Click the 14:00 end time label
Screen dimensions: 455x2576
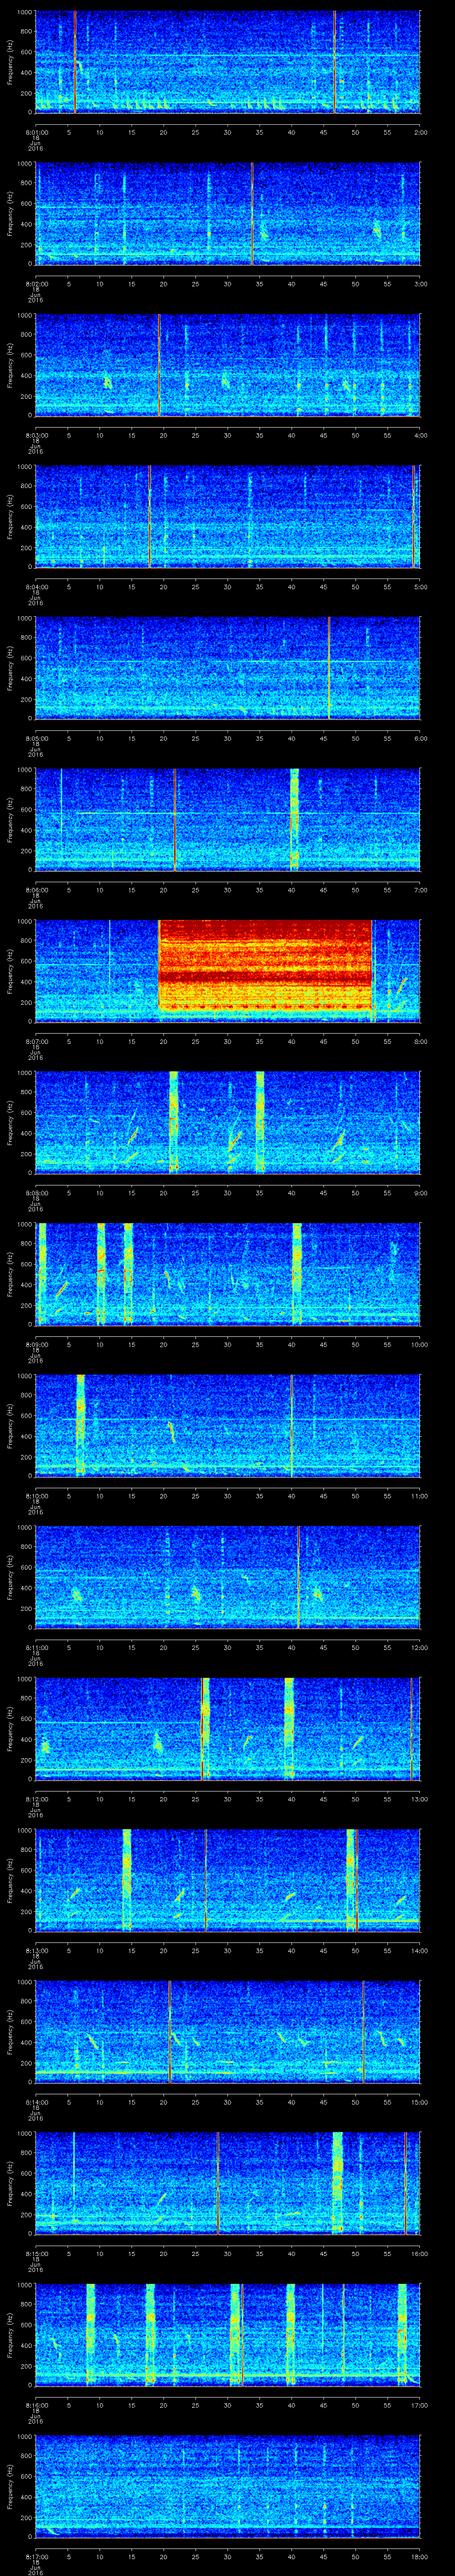(420, 1950)
